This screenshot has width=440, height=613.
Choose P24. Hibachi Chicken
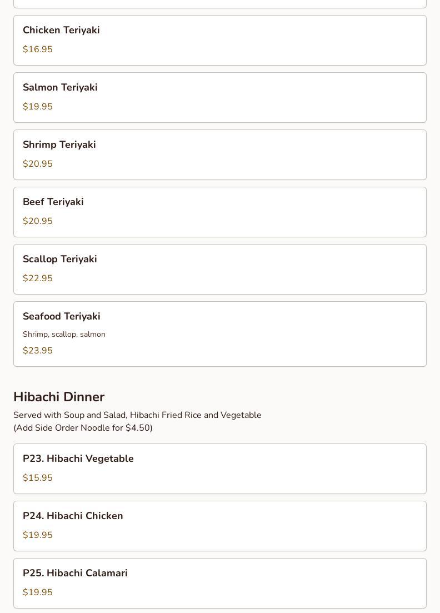point(73,516)
